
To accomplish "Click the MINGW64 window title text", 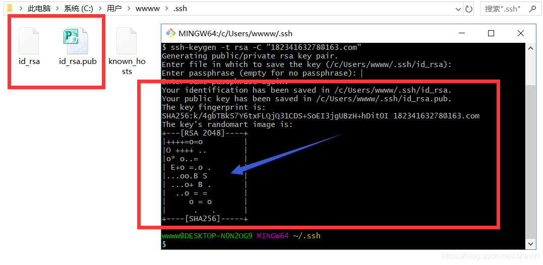I will tap(235, 34).
